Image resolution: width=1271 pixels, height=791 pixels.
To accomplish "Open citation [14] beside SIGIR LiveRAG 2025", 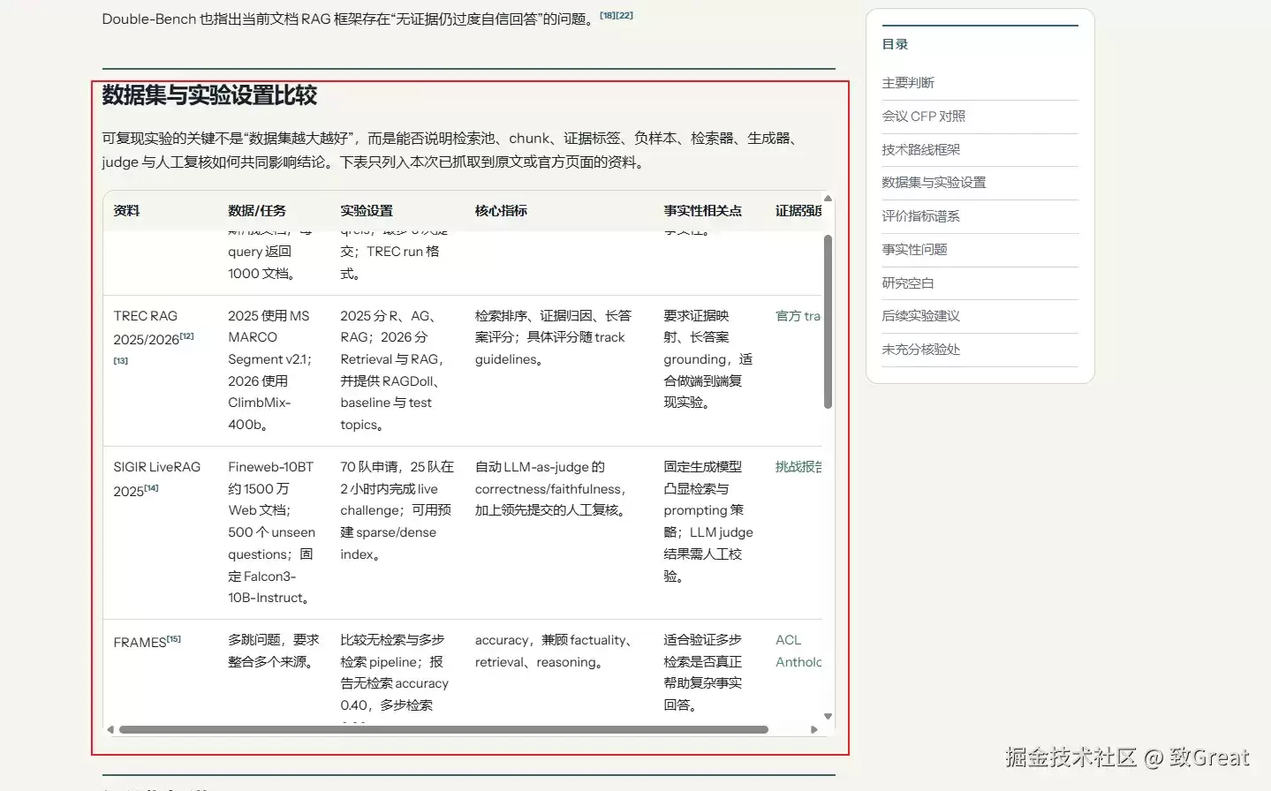I will [151, 488].
